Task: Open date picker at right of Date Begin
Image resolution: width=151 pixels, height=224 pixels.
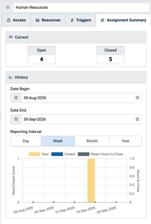Action: 137,98
